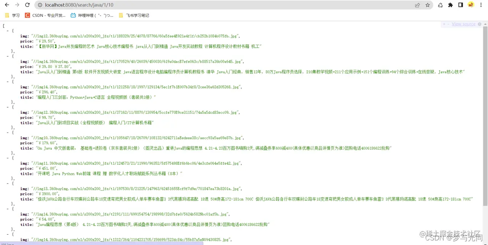Open the Extensions puzzle-piece menu

[450, 5]
